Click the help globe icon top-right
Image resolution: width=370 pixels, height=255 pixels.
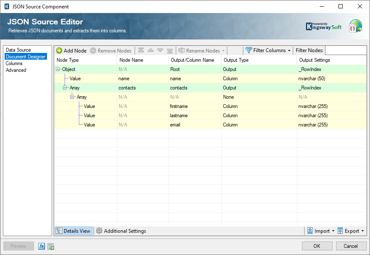click(x=355, y=26)
